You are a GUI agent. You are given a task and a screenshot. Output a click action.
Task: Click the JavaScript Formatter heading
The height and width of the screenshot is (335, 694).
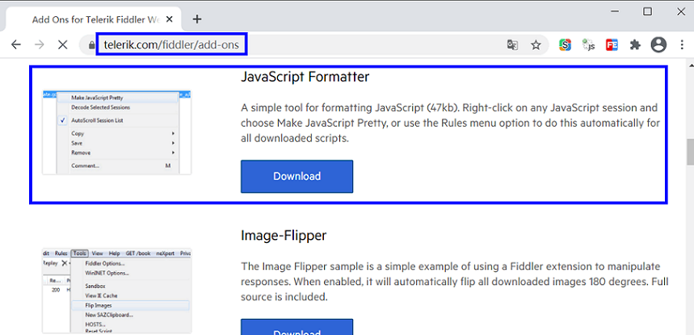(x=305, y=77)
